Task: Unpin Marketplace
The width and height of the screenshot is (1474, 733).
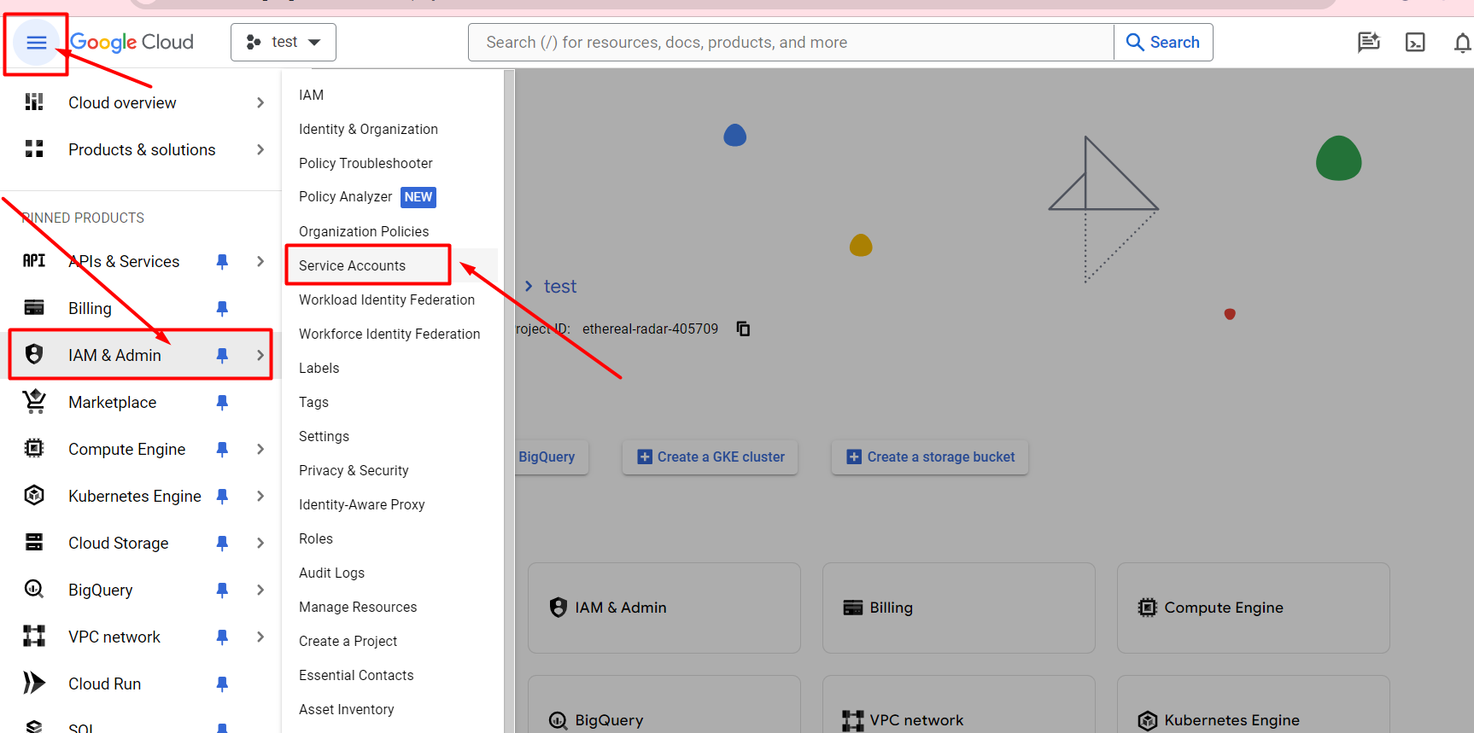Action: point(222,402)
